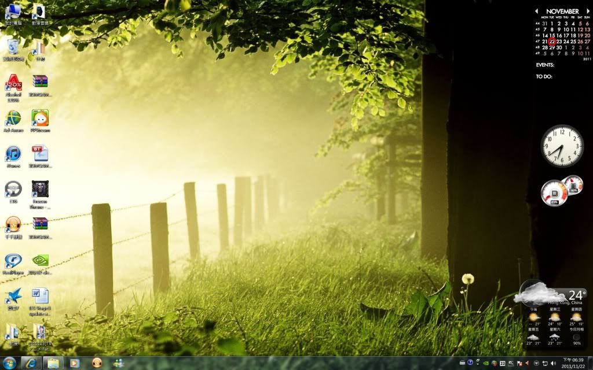Open the Ad-Aware desktop shortcut
Screen dimensions: 593x370
(x=13, y=119)
